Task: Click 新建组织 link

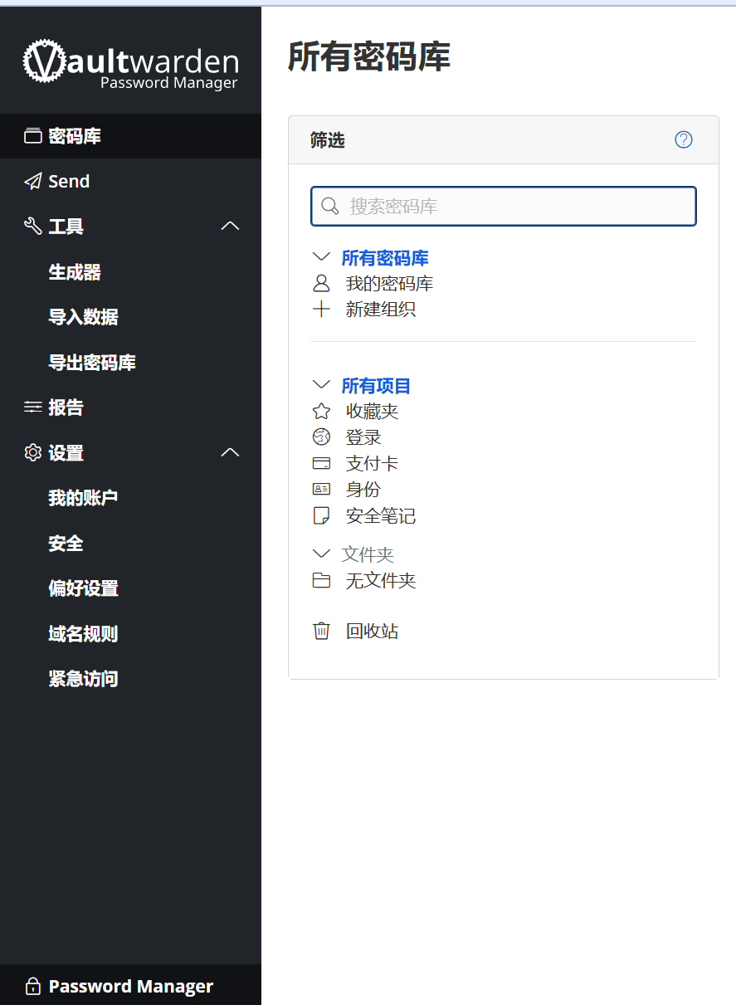Action: (x=381, y=310)
